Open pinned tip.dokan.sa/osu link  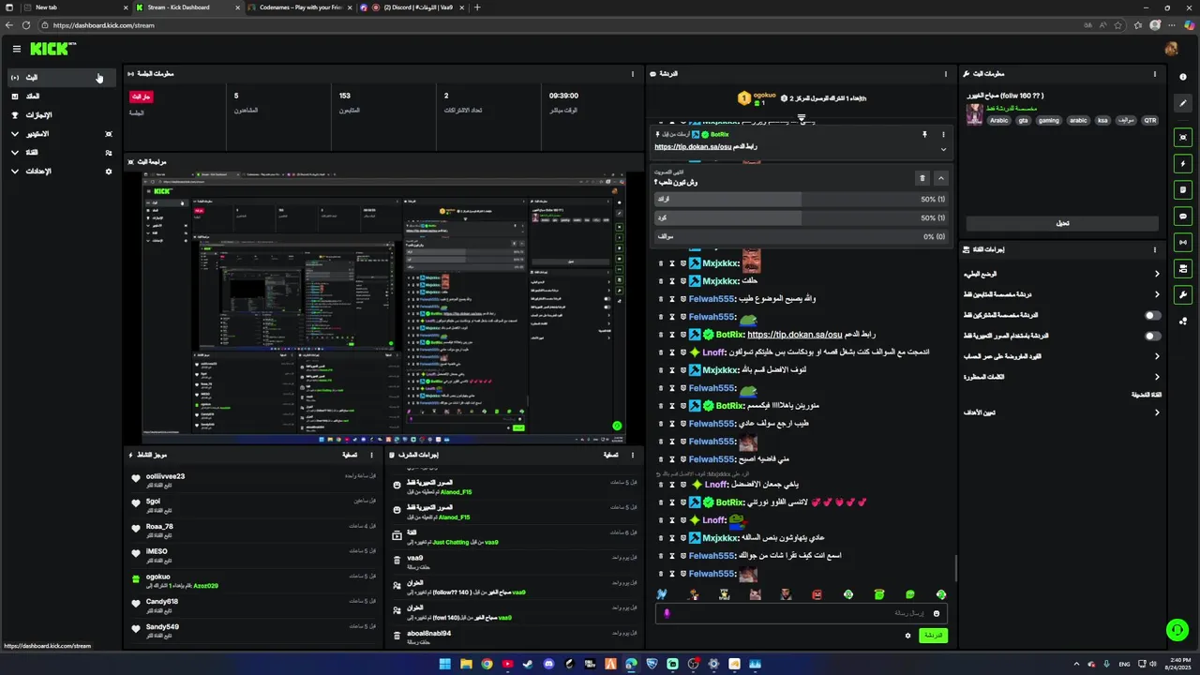click(x=693, y=147)
